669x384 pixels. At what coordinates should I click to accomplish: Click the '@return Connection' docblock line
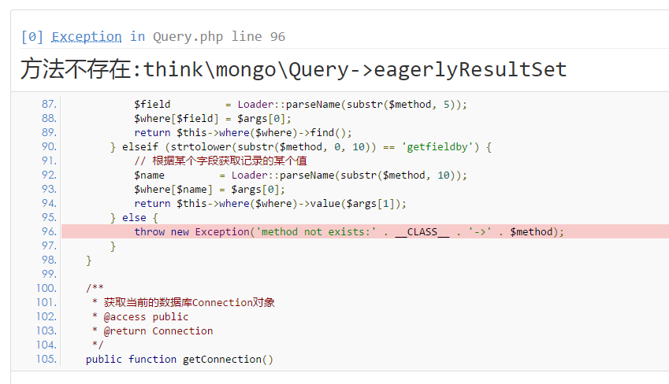[152, 330]
